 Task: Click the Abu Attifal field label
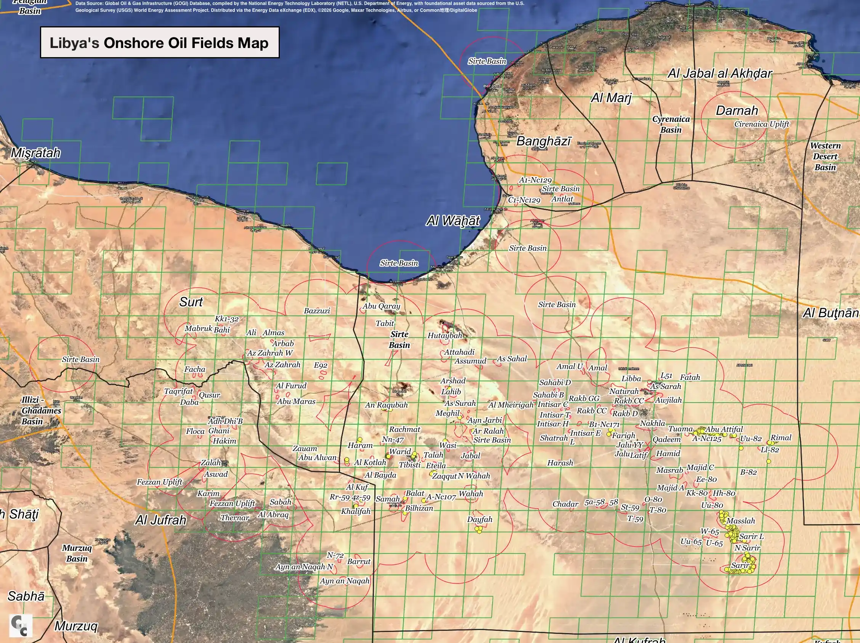click(724, 429)
